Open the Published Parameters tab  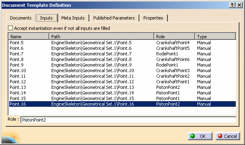click(x=114, y=18)
